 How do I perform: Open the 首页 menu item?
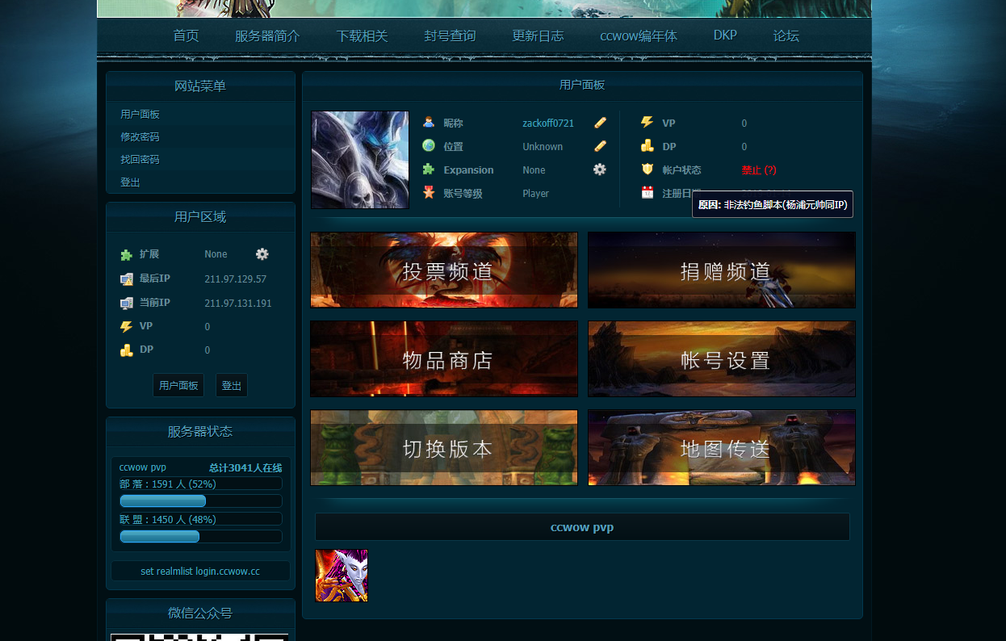click(187, 36)
